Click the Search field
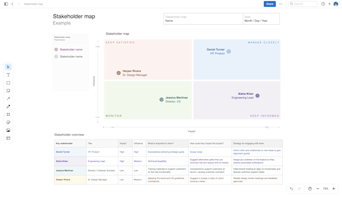The height and width of the screenshot is (197, 342). (303, 4)
